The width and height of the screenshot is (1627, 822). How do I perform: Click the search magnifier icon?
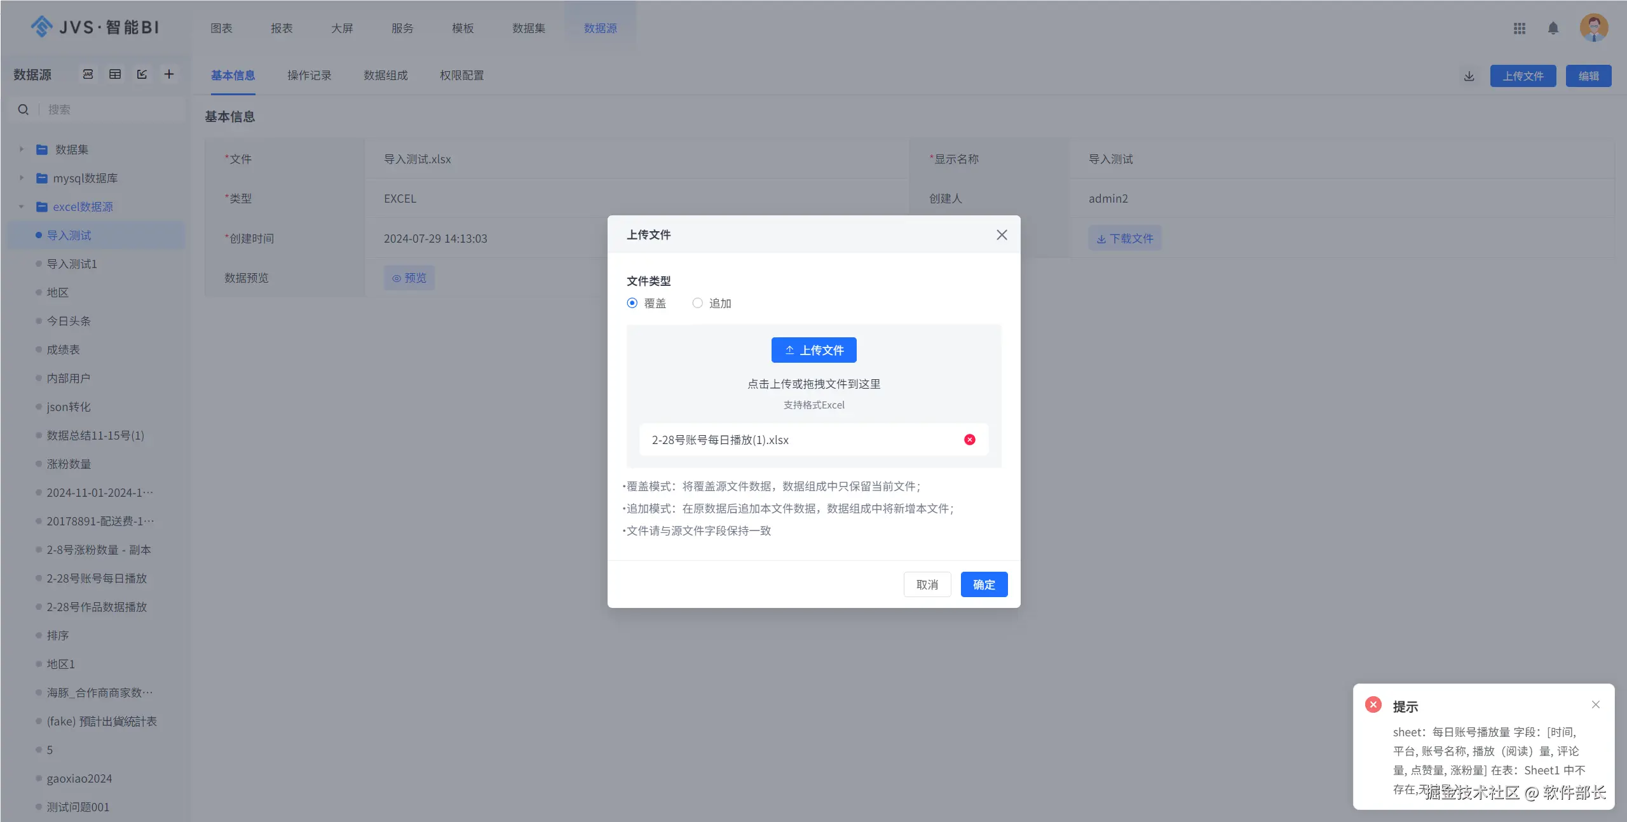point(24,109)
